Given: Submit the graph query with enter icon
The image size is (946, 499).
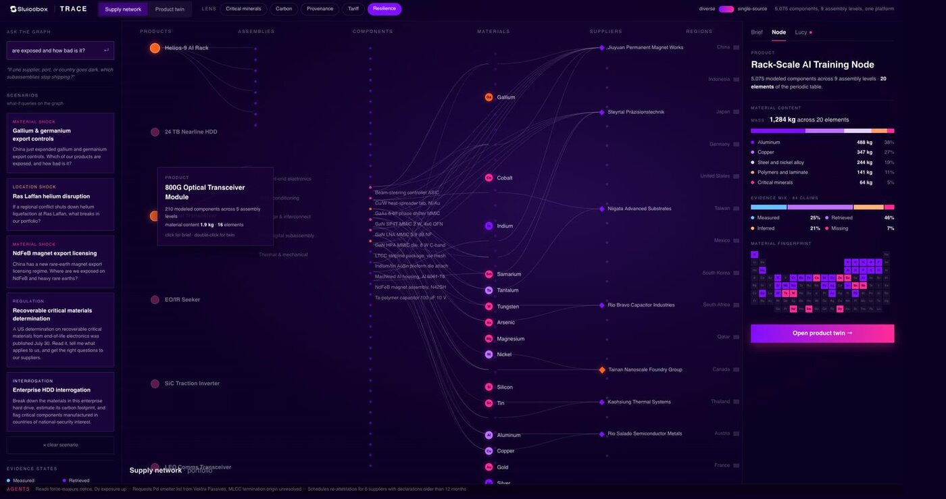Looking at the screenshot, I should click(106, 51).
